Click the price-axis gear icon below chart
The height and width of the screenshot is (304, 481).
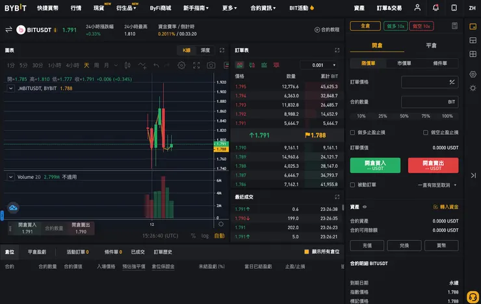221,224
